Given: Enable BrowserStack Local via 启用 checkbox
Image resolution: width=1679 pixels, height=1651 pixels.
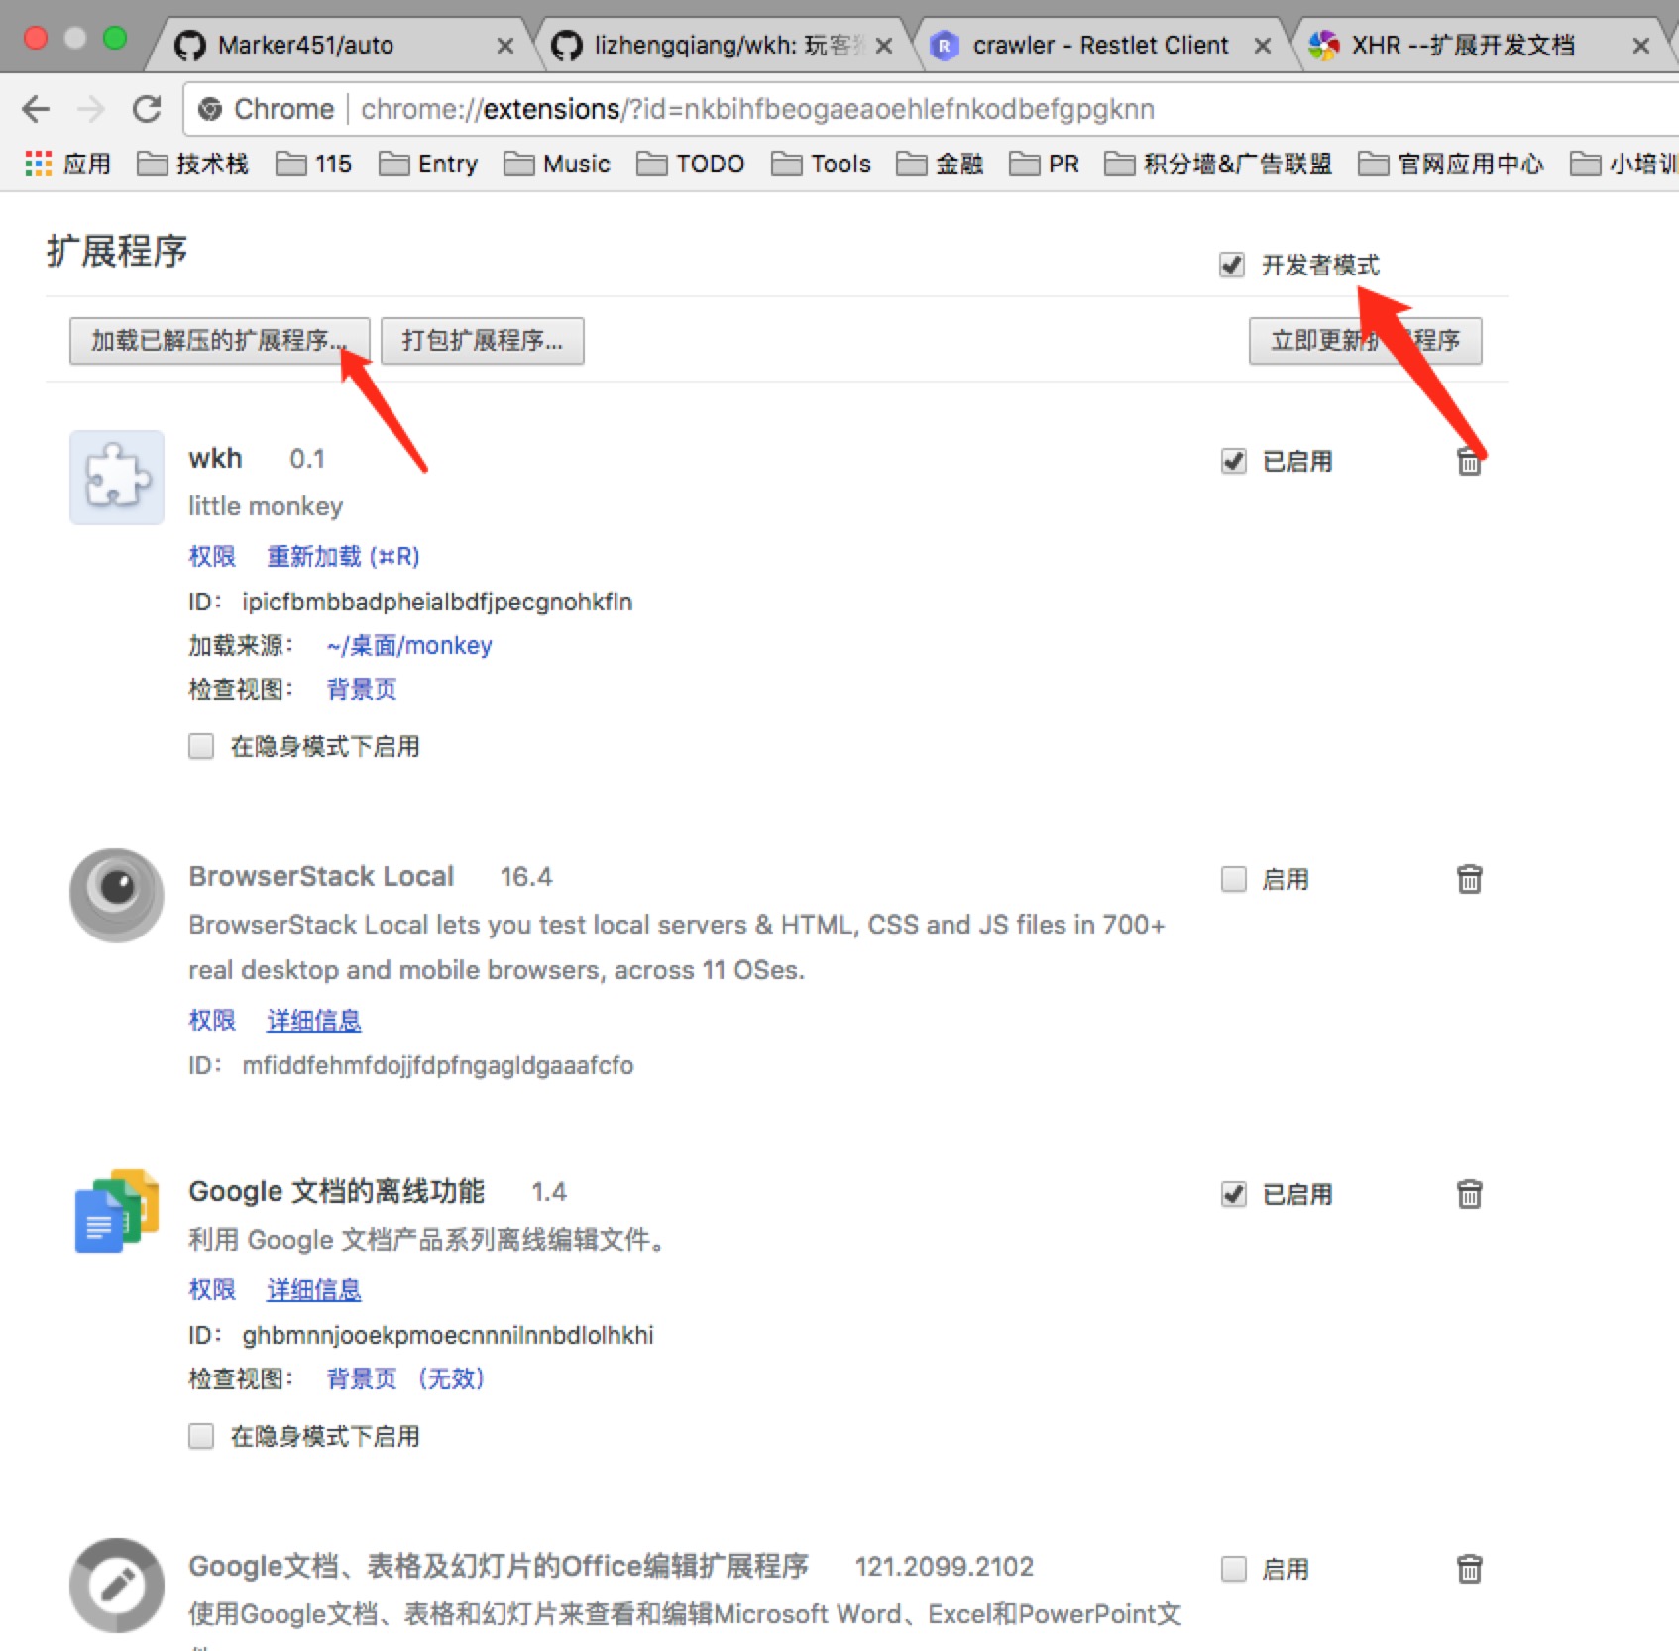Looking at the screenshot, I should tap(1233, 879).
